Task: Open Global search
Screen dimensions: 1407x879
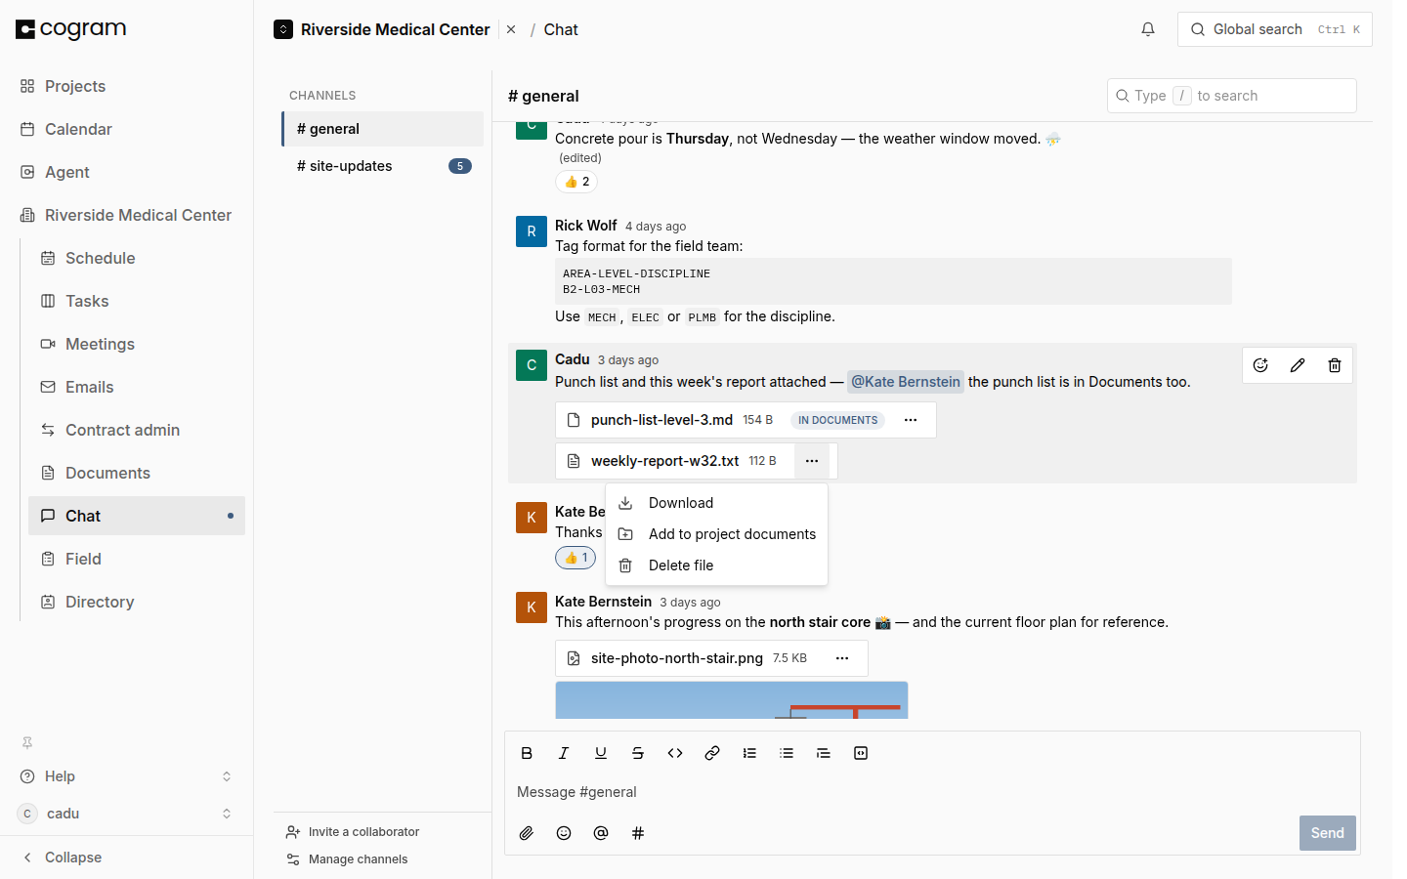Action: (x=1275, y=29)
